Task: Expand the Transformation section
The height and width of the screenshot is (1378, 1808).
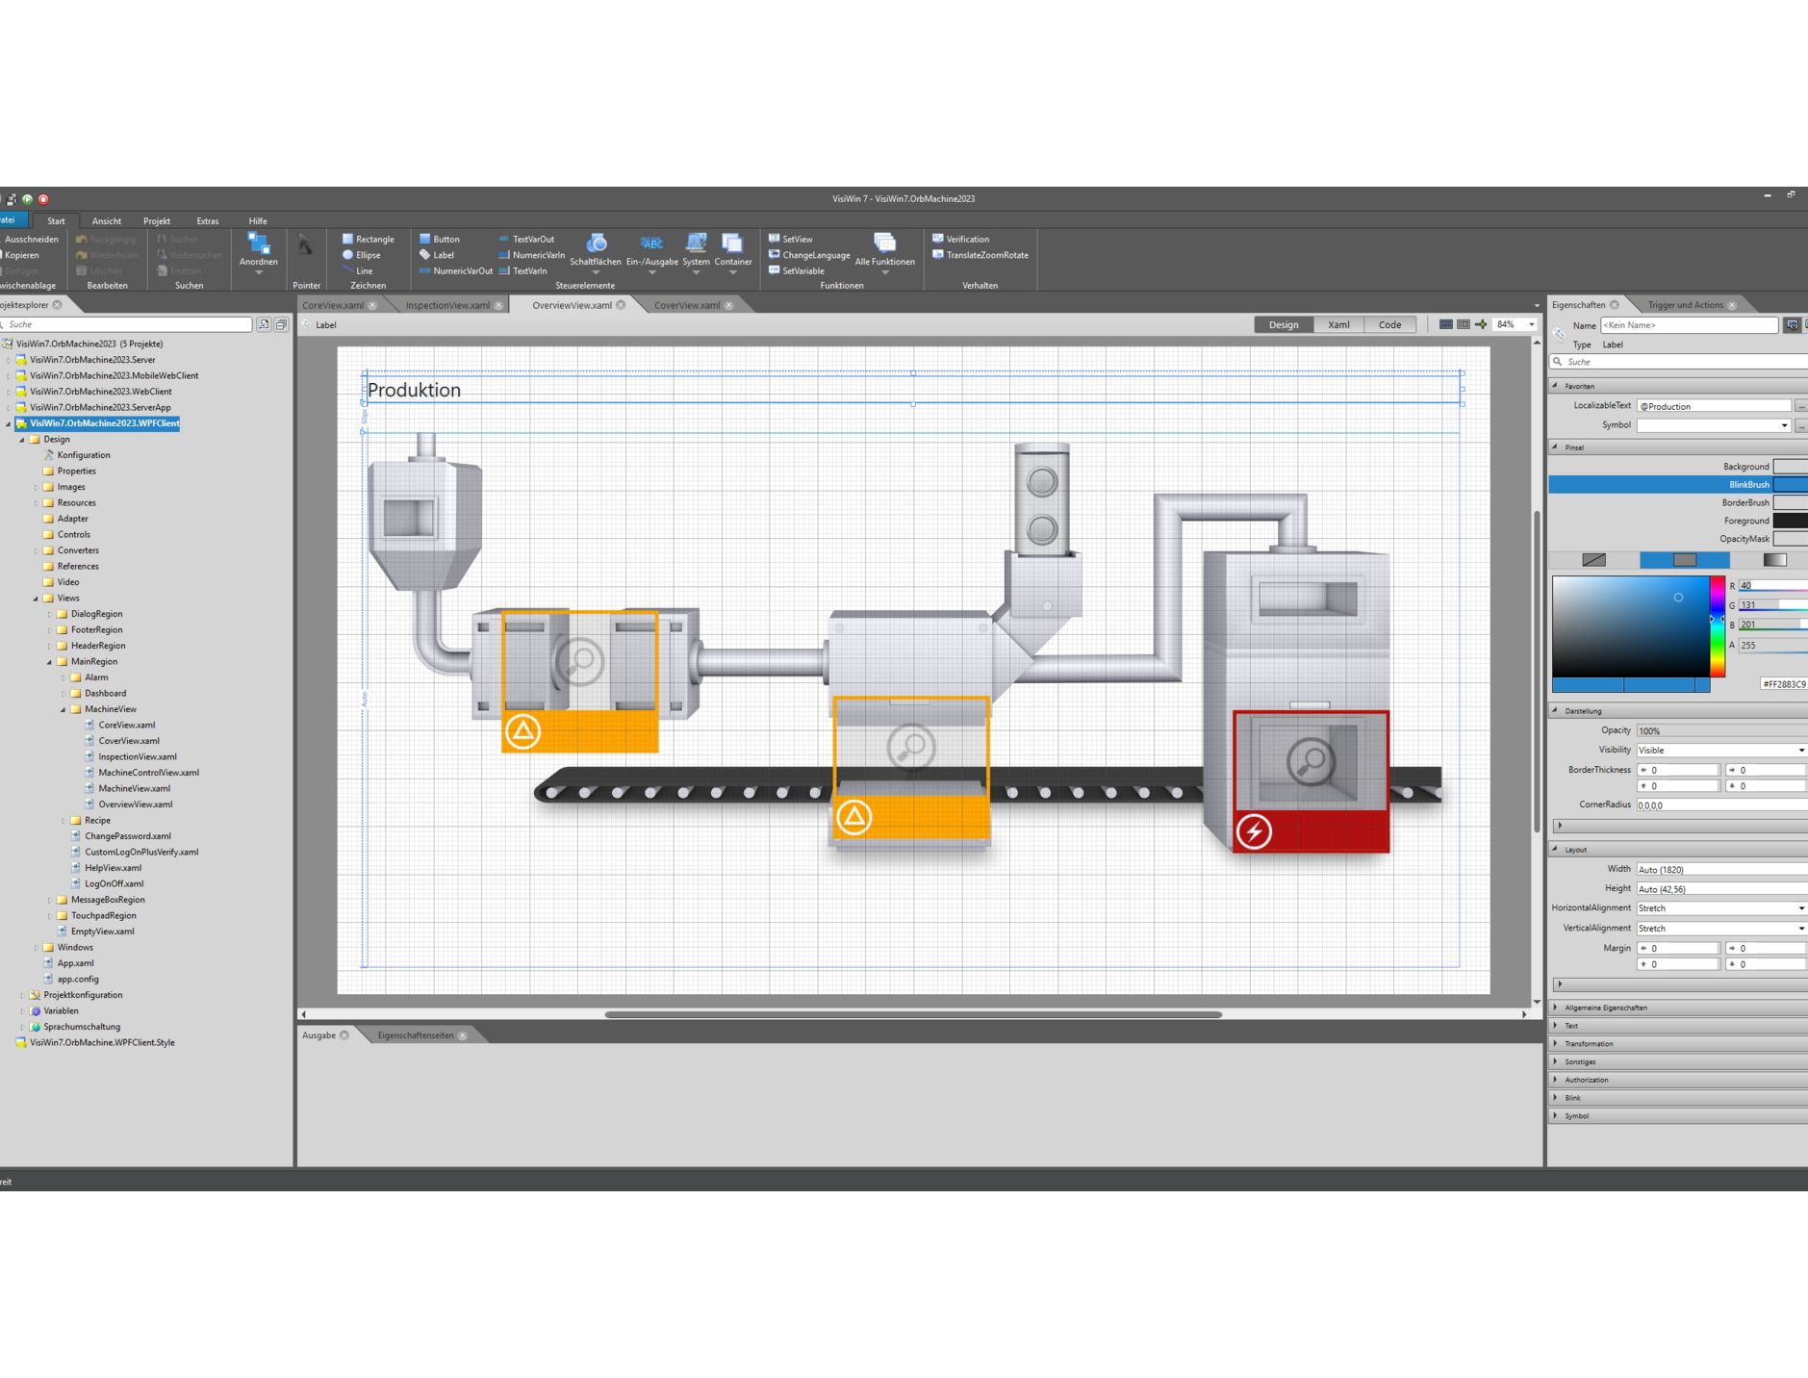Action: coord(1678,1043)
